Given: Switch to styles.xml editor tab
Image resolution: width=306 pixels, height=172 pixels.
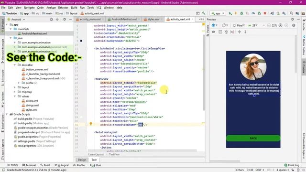Looking at the screenshot, I should pyautogui.click(x=153, y=19).
